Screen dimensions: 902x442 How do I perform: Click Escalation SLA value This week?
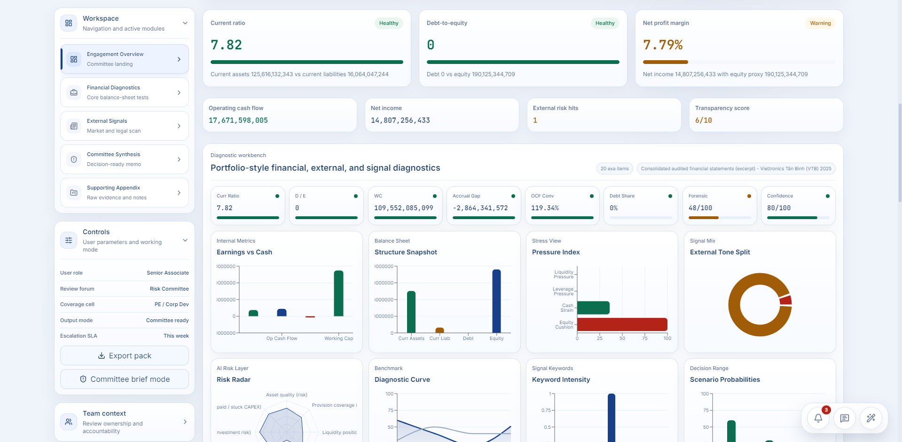[176, 336]
